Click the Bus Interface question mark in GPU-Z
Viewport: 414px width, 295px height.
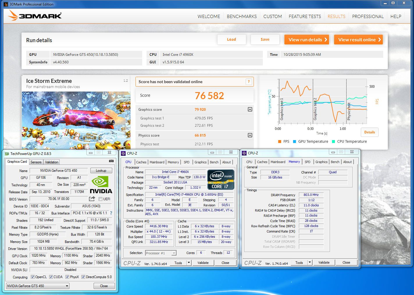(111, 213)
